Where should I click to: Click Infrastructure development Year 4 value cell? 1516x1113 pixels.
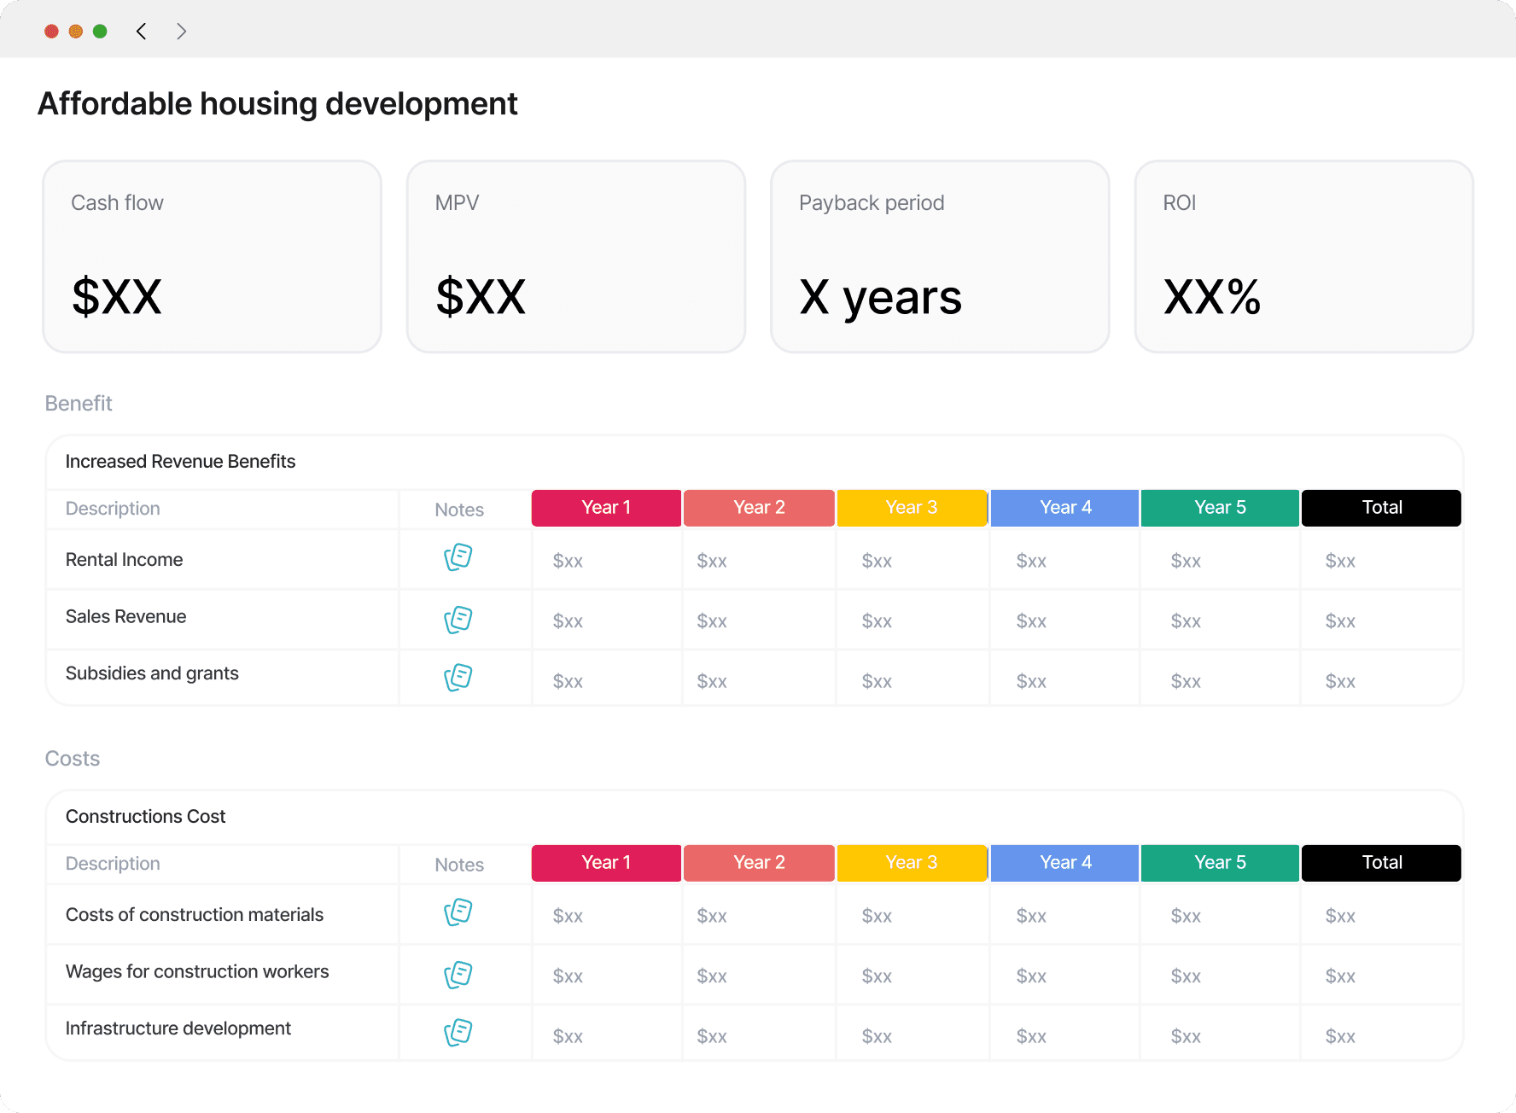click(1031, 1036)
